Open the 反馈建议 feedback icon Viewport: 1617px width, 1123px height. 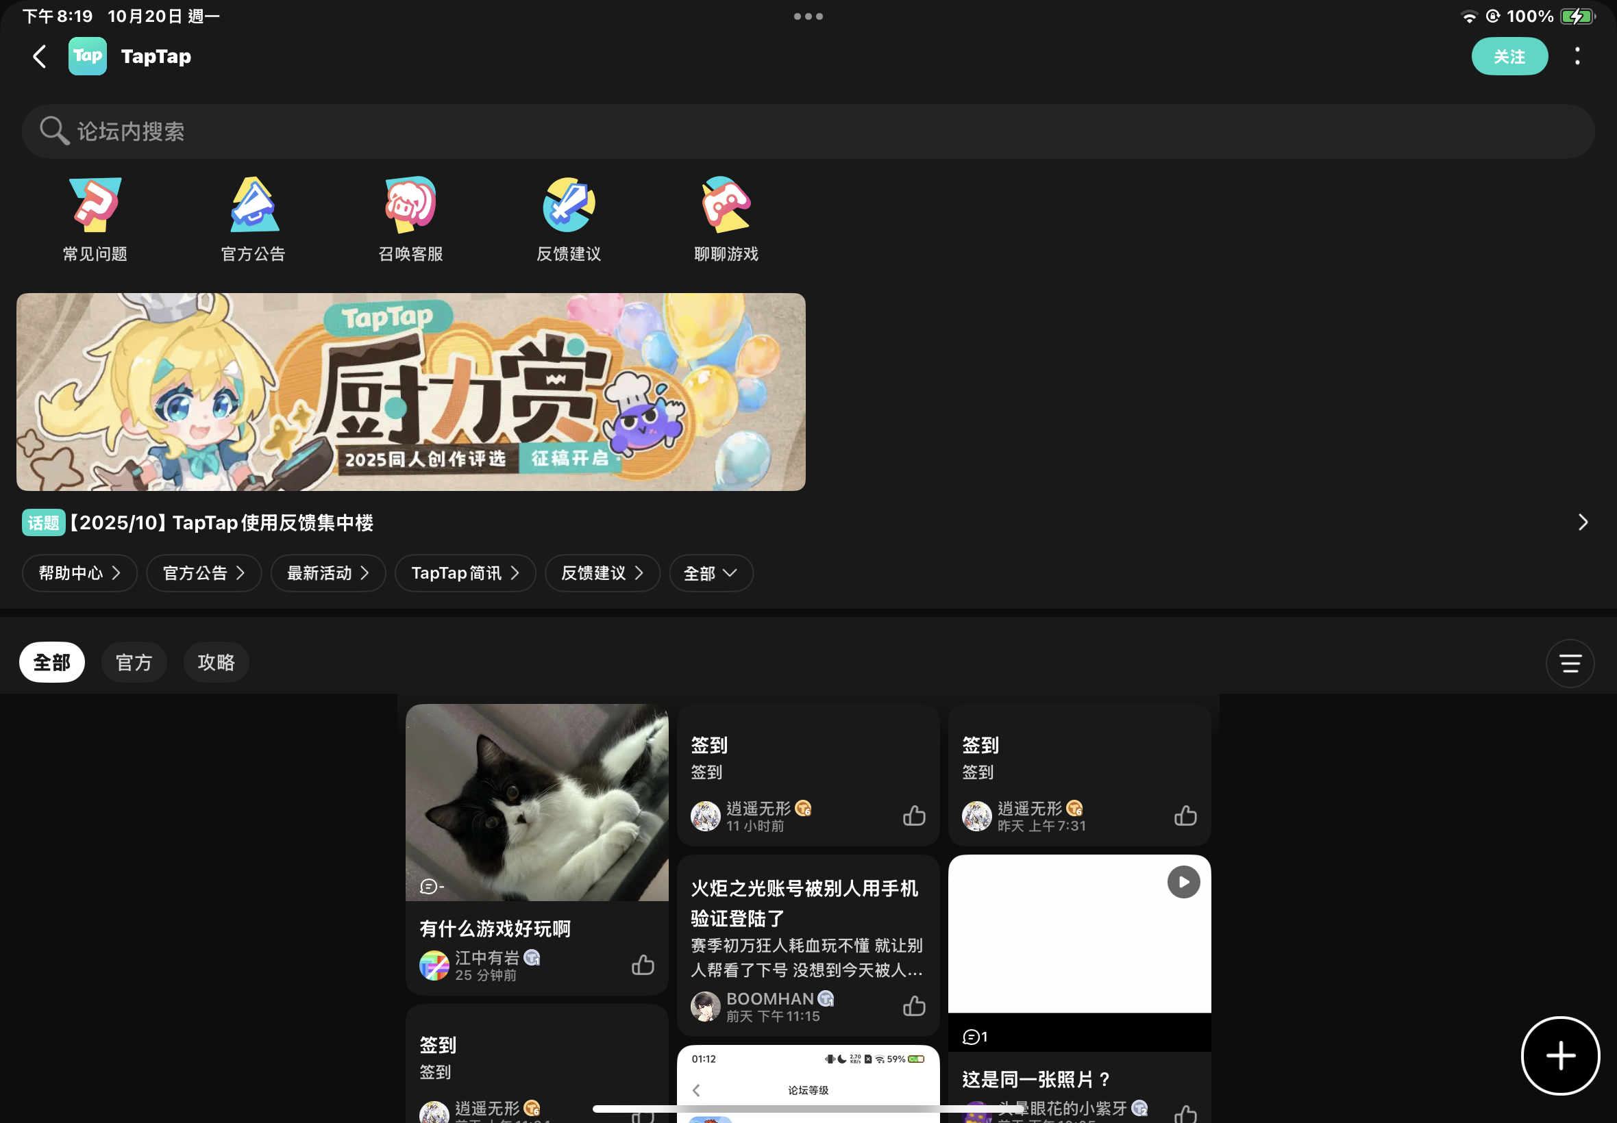(568, 219)
